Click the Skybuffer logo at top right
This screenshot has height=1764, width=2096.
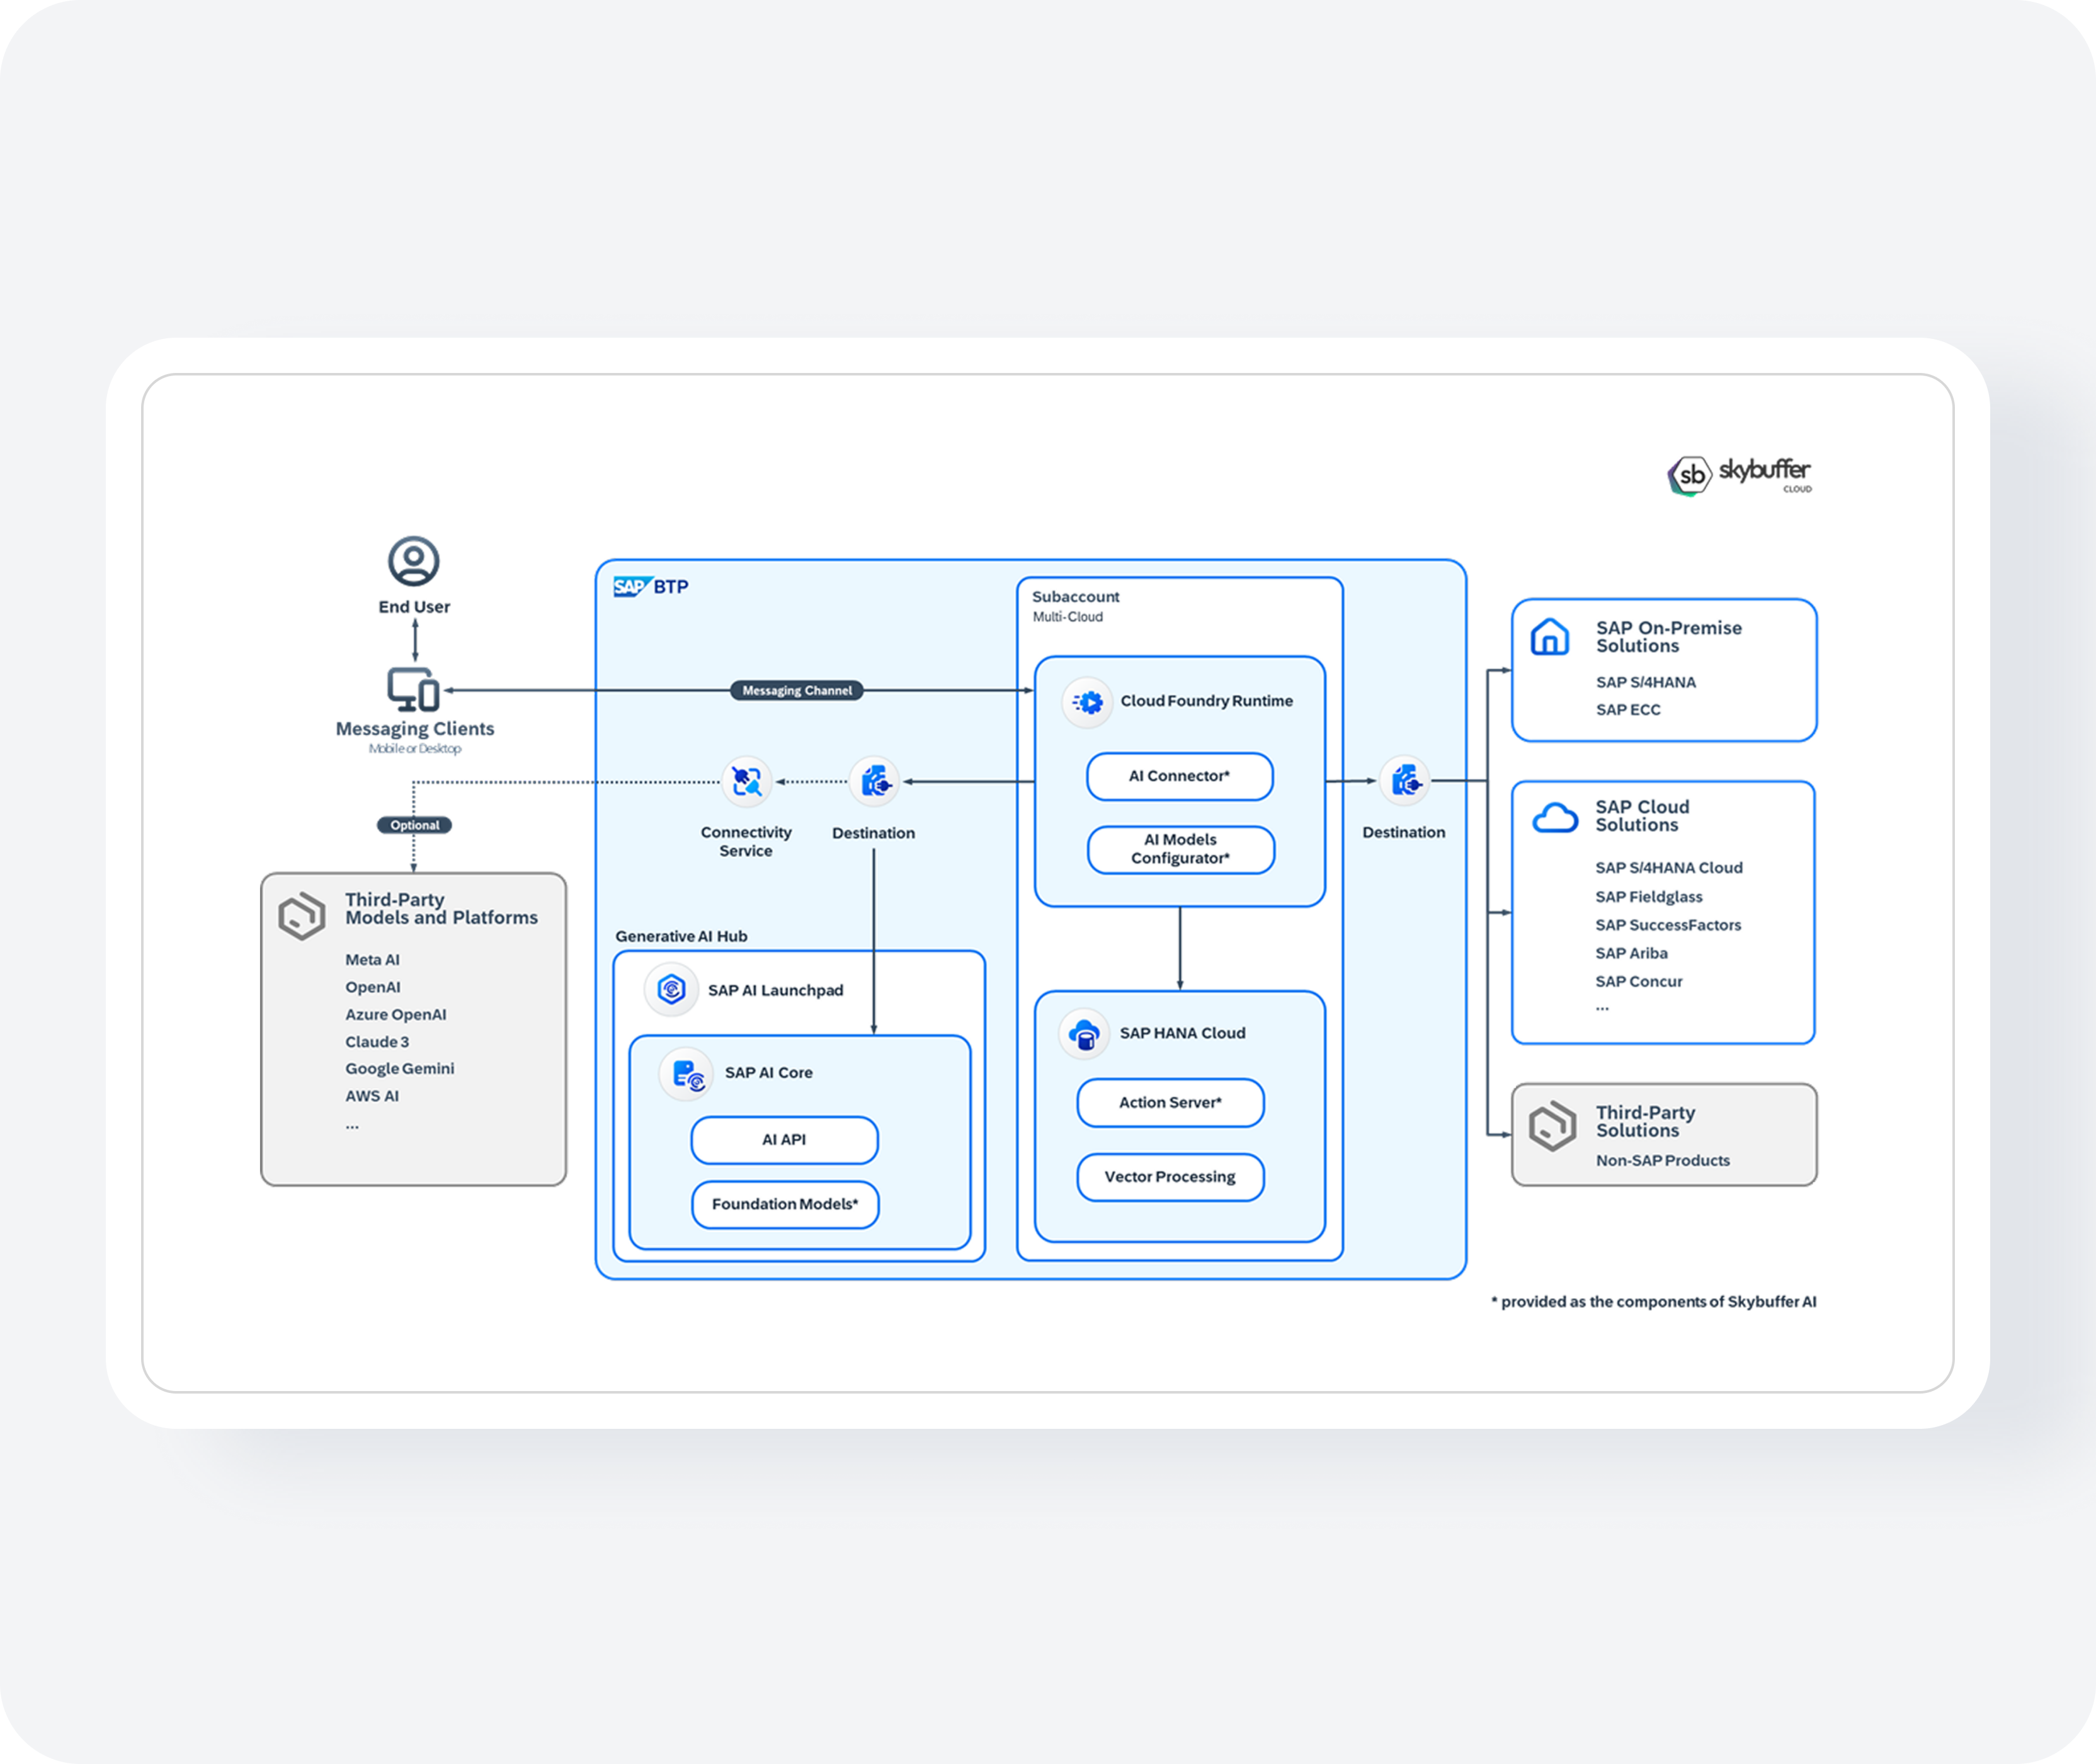[1739, 474]
